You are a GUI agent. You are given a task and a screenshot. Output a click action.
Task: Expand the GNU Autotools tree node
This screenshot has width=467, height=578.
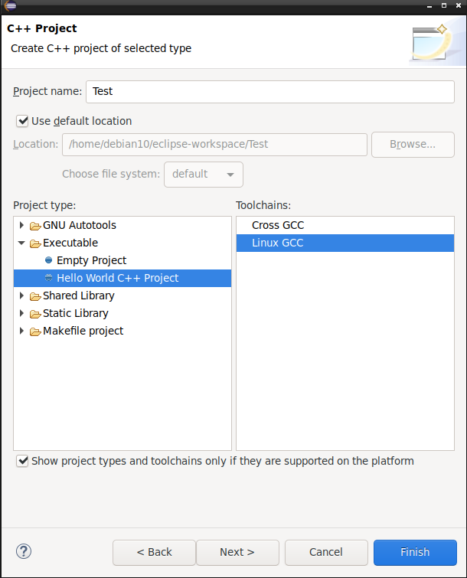tap(21, 225)
